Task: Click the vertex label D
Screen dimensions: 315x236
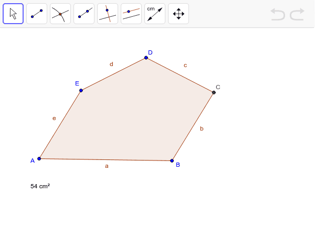Action: (150, 52)
